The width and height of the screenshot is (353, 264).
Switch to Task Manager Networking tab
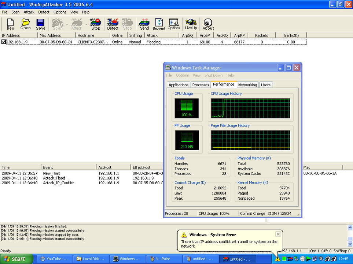(x=247, y=85)
